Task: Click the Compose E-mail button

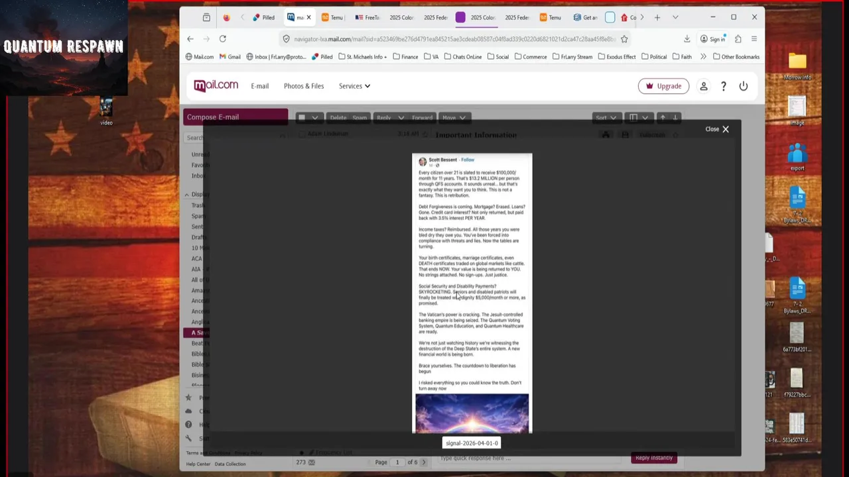Action: 235,117
